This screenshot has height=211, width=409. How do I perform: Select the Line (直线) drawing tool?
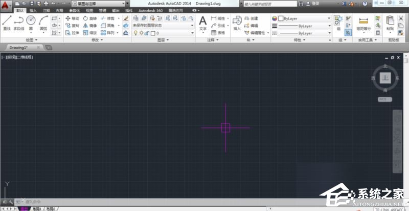pyautogui.click(x=7, y=23)
